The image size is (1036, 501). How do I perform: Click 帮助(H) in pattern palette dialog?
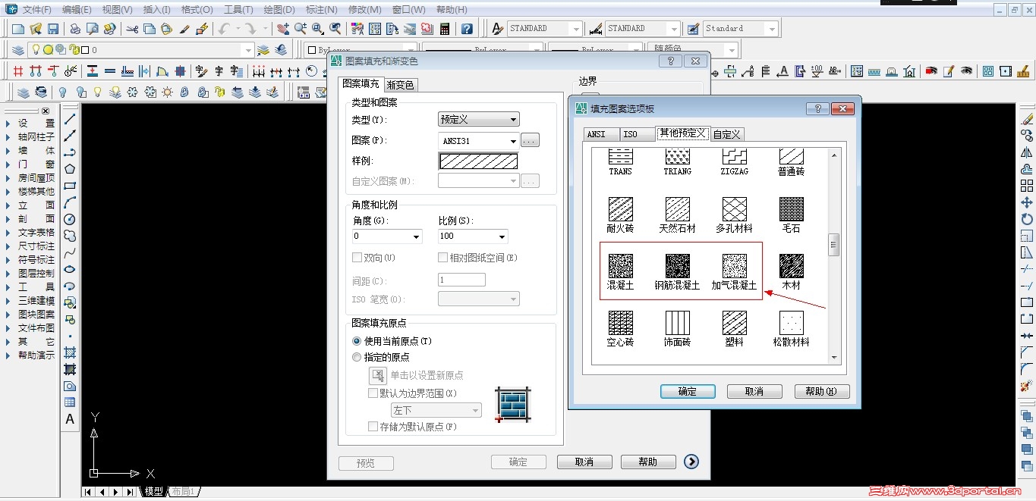(822, 391)
